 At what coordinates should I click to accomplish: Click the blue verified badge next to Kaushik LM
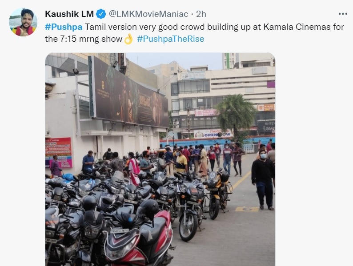[101, 14]
